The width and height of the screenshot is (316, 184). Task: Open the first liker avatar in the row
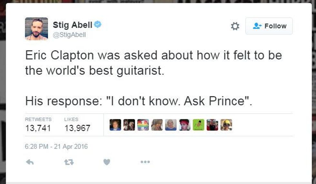[x=115, y=125]
